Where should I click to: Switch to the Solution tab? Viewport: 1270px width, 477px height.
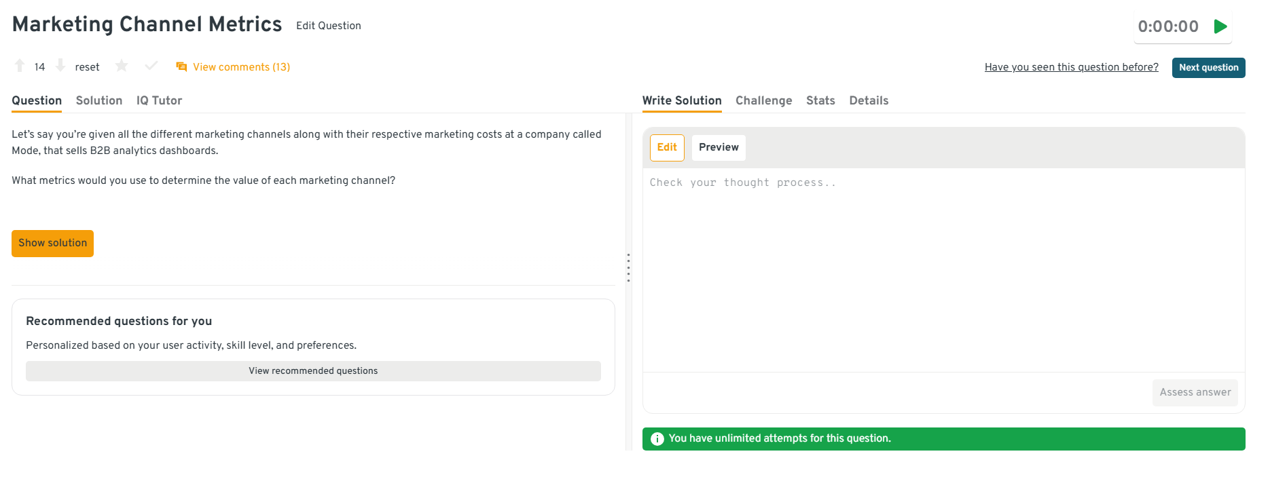(x=99, y=100)
